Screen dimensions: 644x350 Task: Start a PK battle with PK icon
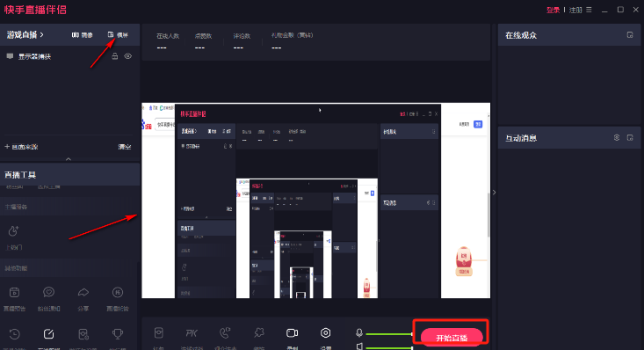pos(192,332)
